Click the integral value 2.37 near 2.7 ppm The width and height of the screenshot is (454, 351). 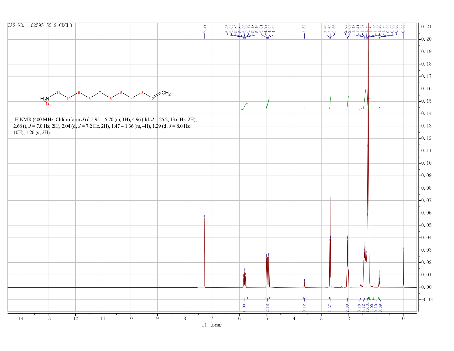tap(330, 308)
